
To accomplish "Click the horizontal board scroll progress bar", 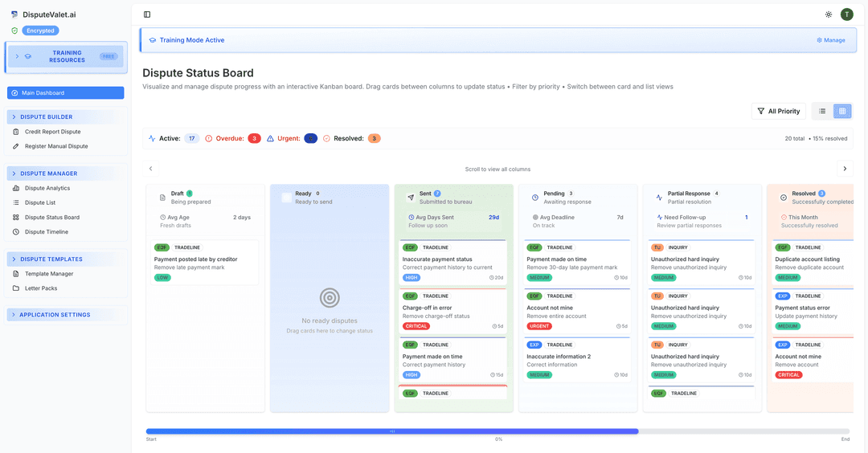I will (x=497, y=431).
